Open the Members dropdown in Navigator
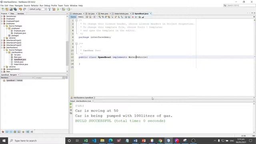 click(17, 78)
